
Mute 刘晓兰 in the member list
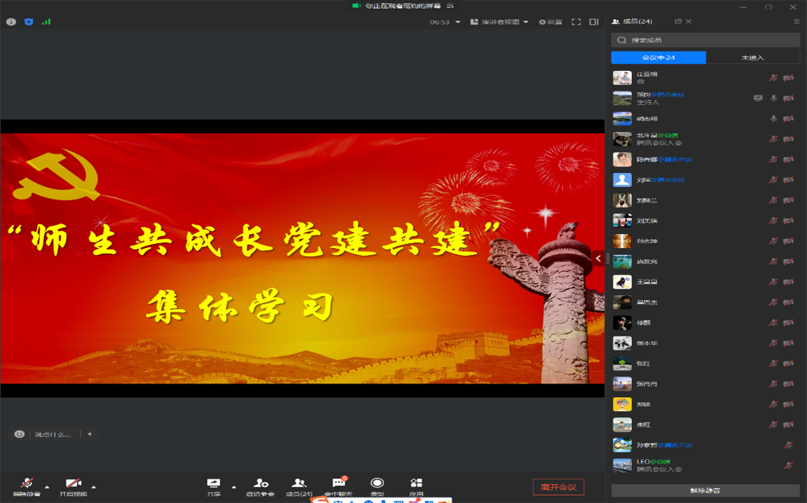click(774, 200)
